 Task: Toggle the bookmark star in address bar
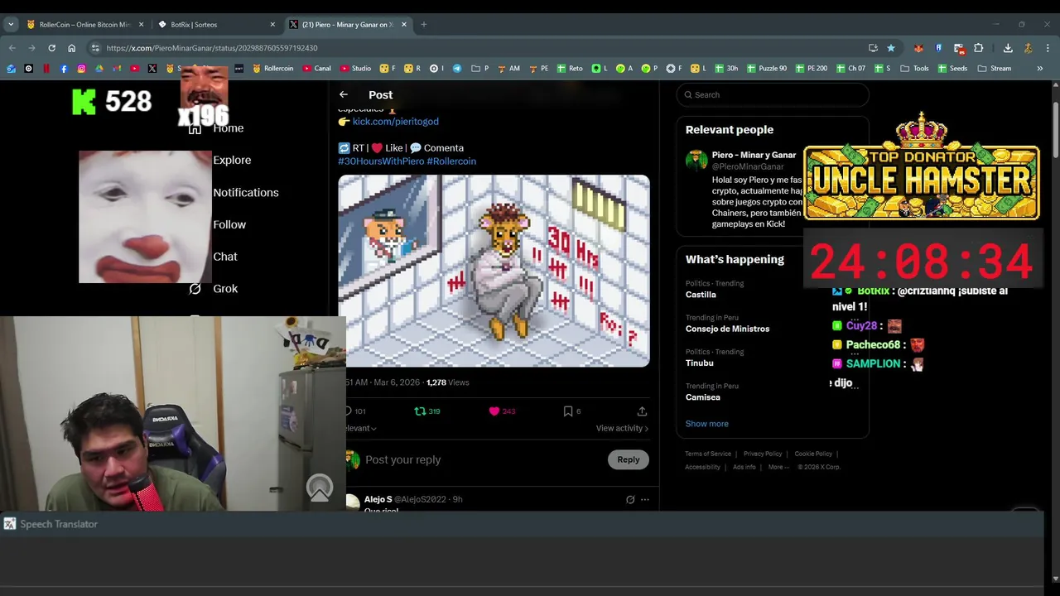click(891, 48)
